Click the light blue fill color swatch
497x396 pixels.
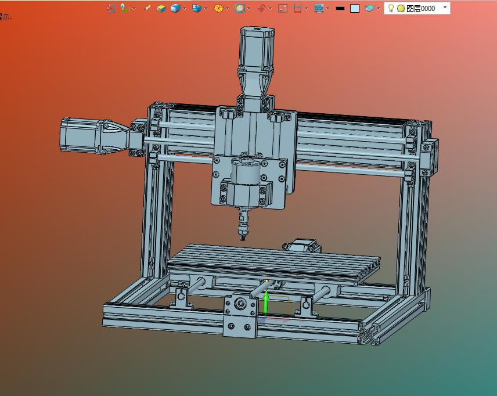[x=355, y=9]
